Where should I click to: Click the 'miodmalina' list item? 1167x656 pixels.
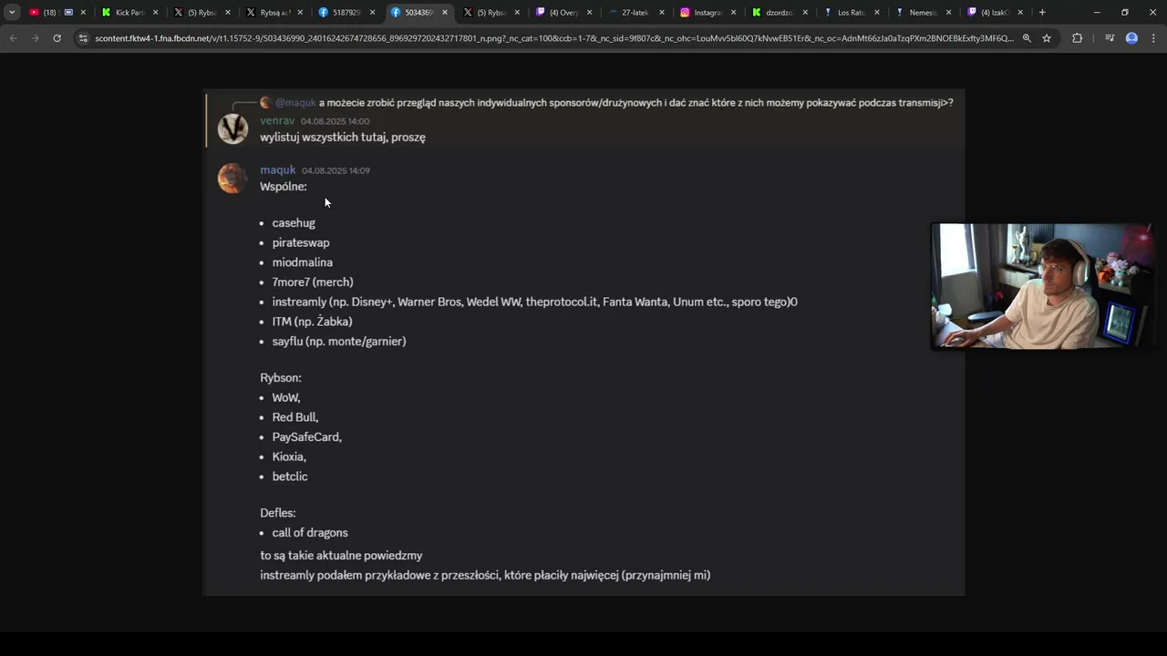302,262
